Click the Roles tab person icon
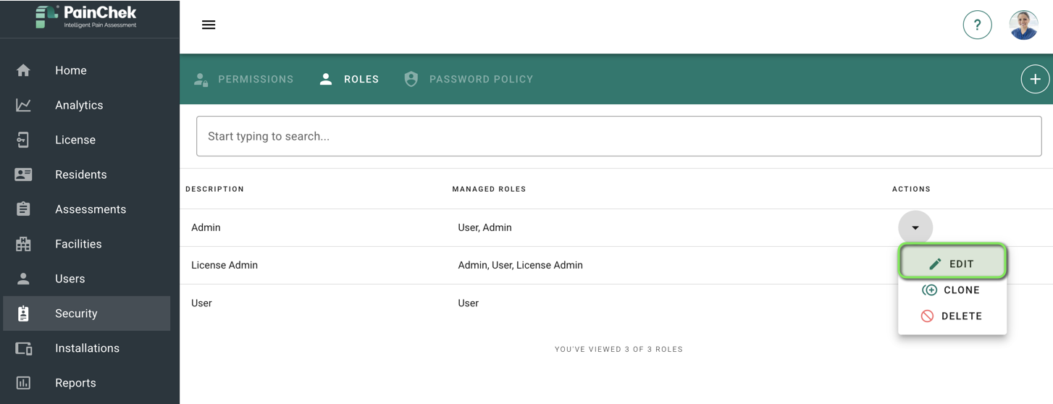This screenshot has height=404, width=1053. 326,80
